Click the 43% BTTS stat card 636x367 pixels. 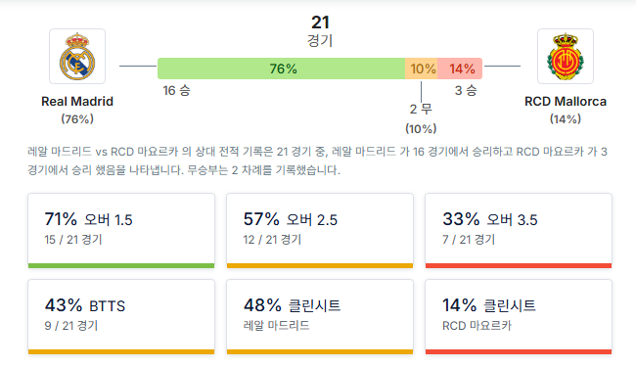[x=121, y=317]
